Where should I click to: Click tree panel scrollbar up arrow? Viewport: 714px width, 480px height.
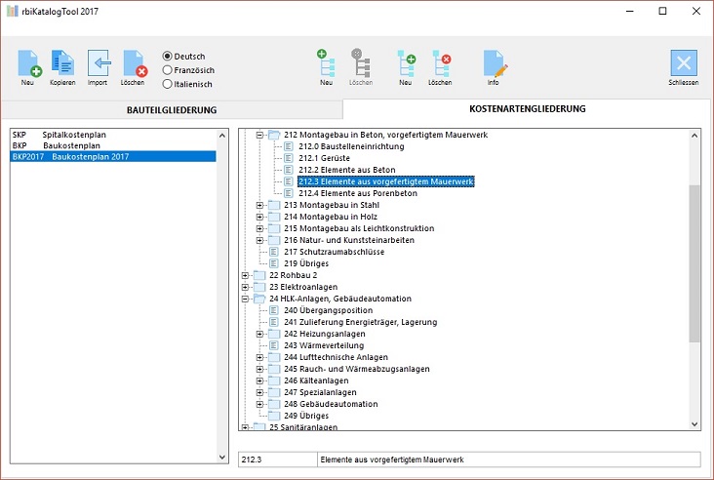(694, 136)
